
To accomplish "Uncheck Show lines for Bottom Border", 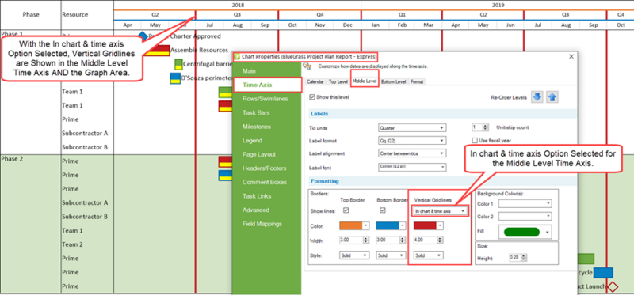I will pyautogui.click(x=383, y=210).
